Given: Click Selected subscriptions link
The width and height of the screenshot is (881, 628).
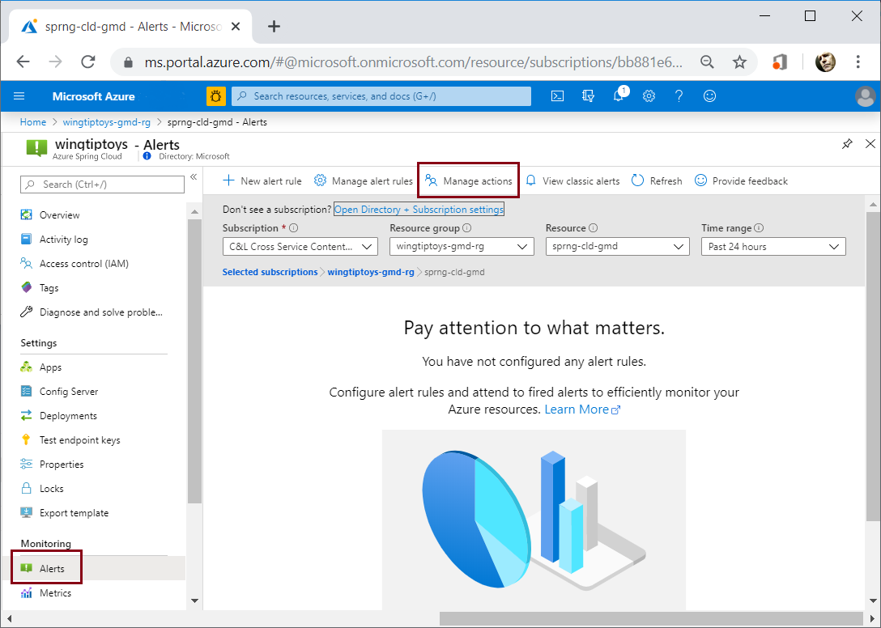Looking at the screenshot, I should point(270,272).
